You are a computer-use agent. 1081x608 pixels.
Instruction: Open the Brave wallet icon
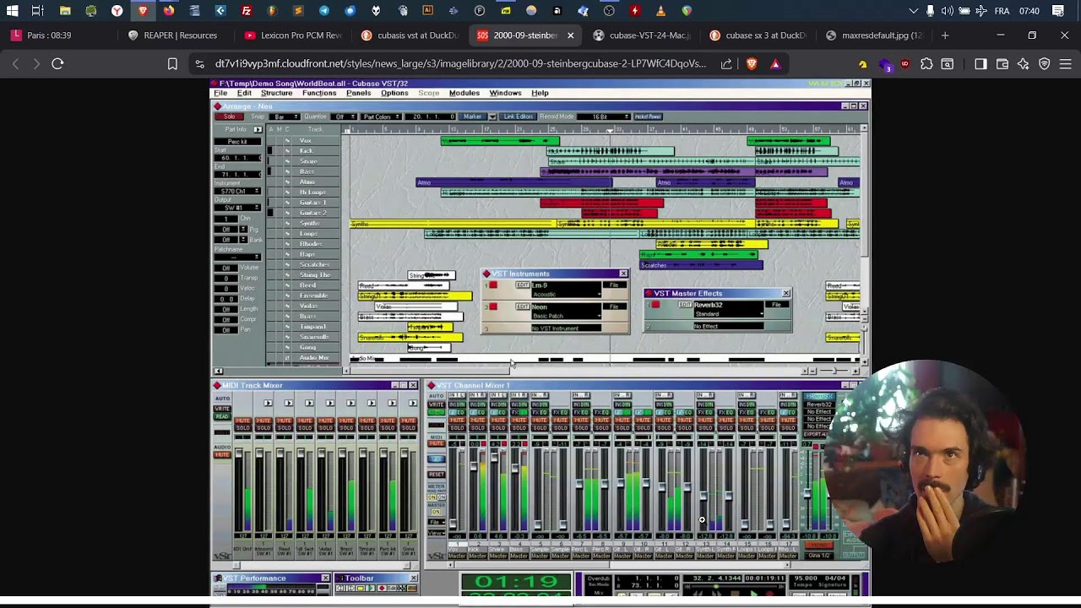click(1002, 64)
